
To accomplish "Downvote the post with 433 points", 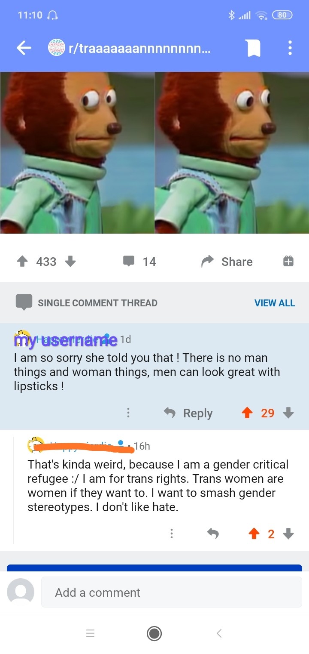I will click(70, 261).
